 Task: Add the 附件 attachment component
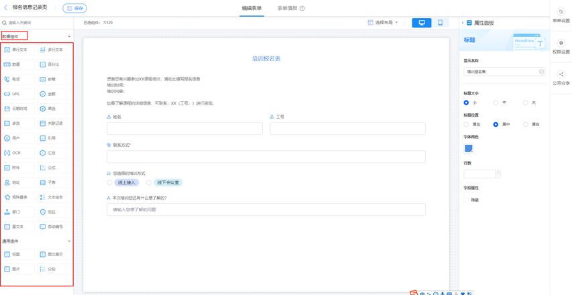[x=18, y=168]
